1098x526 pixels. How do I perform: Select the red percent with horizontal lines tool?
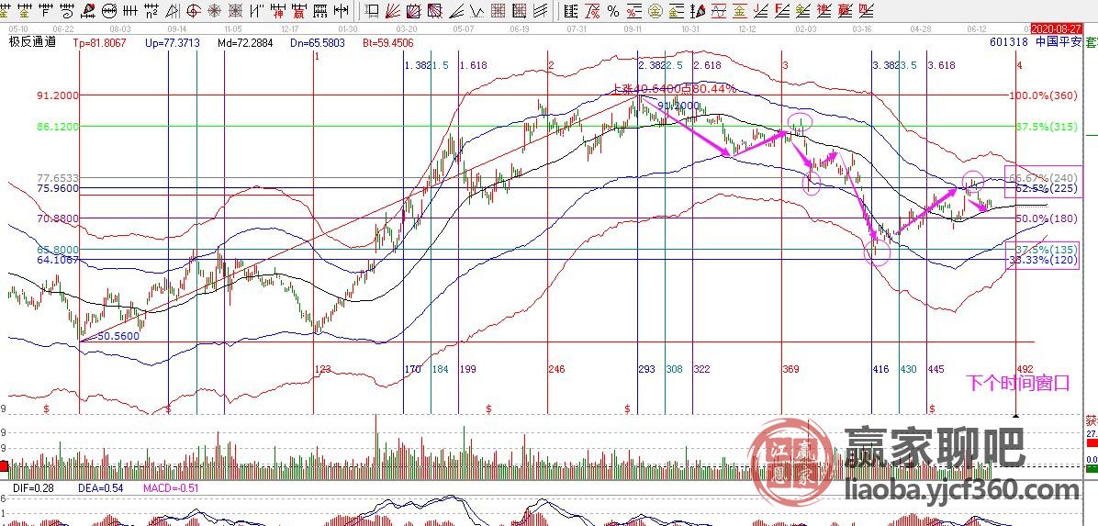(633, 10)
